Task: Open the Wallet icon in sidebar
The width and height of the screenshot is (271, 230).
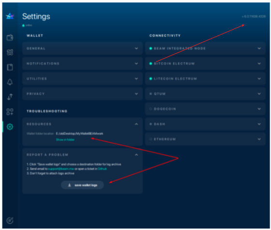Action: pyautogui.click(x=10, y=37)
